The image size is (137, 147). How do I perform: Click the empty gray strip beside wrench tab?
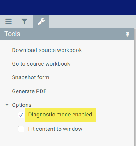92,21
